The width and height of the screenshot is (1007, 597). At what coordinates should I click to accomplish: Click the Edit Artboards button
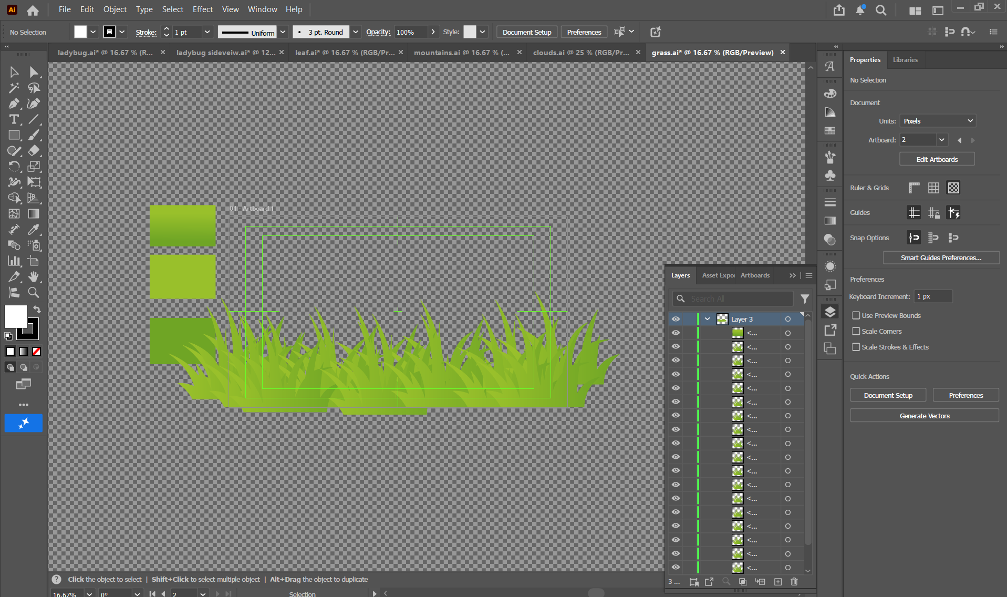tap(937, 159)
